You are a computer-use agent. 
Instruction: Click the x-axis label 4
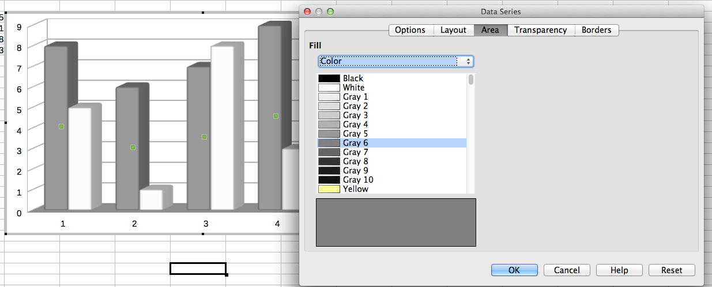[x=277, y=224]
